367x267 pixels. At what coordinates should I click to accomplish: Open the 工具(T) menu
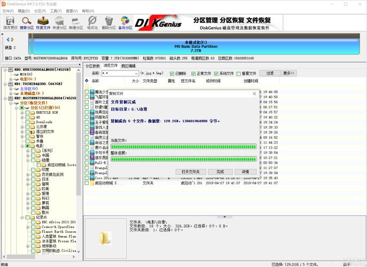[56, 11]
